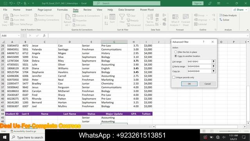
Task: Click Data Analysis tool
Action: coord(228,15)
